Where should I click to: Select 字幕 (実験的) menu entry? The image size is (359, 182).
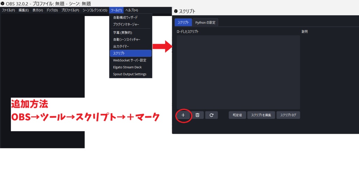click(x=131, y=32)
